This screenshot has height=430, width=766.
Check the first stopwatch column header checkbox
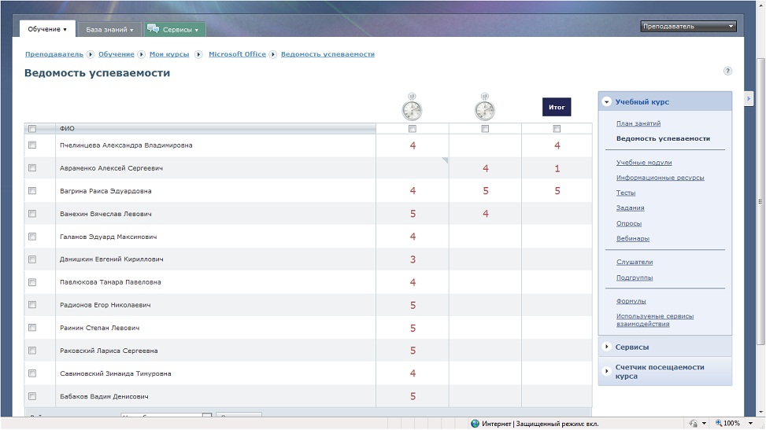pyautogui.click(x=413, y=129)
